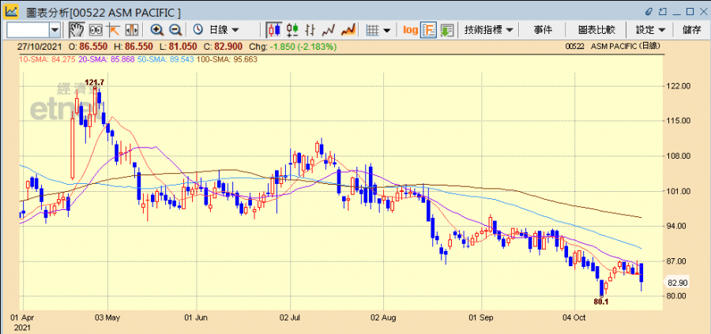The image size is (711, 334).
Task: Toggle the split-view compare icon
Action: click(131, 30)
